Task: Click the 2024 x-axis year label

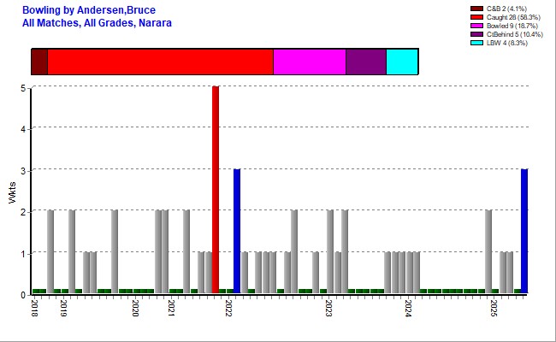Action: tap(408, 308)
